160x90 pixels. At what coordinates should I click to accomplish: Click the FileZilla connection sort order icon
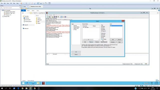coord(65,17)
